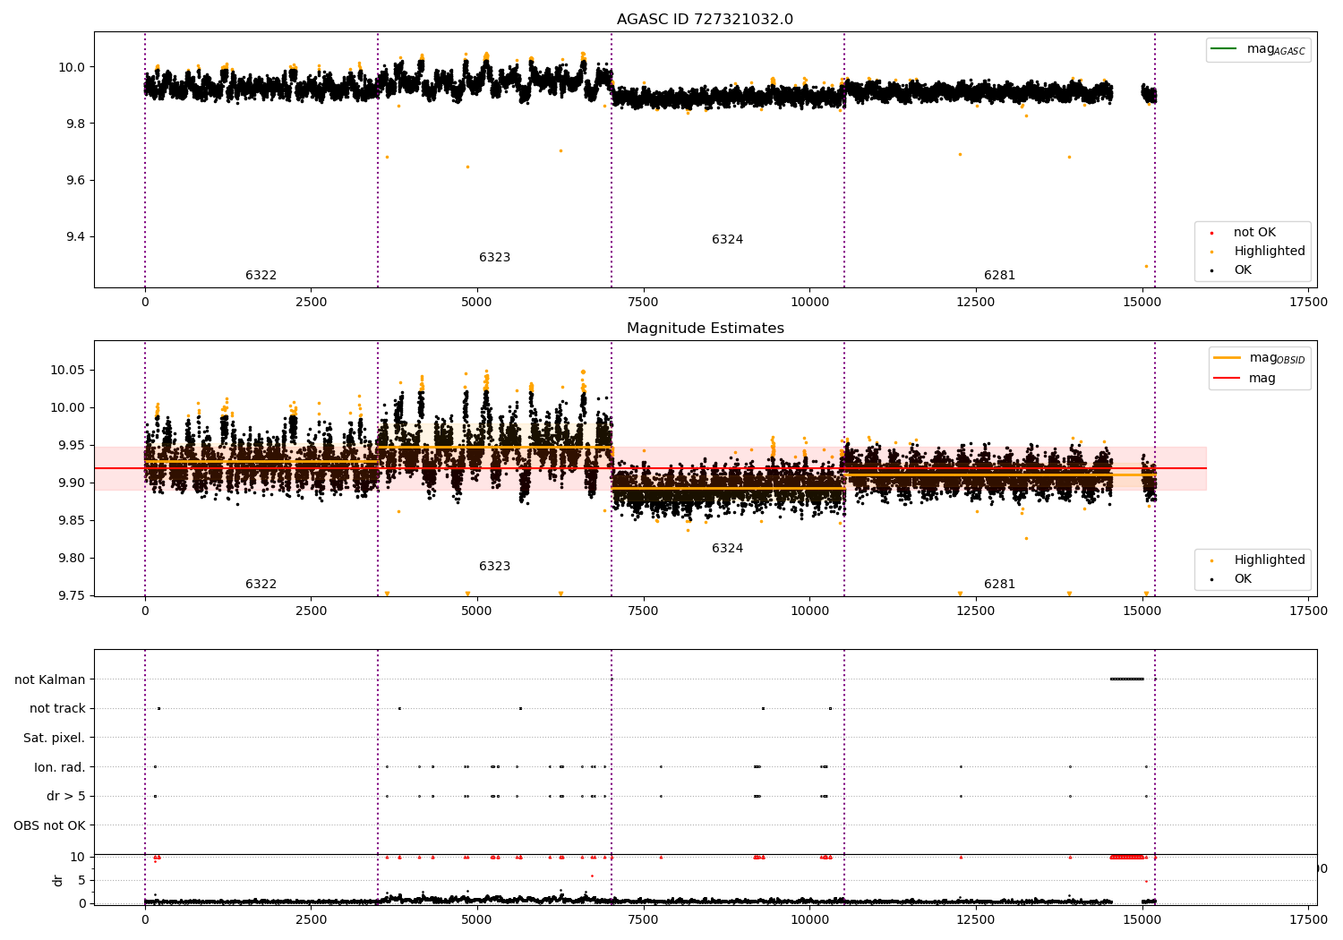1343x940 pixels.
Task: Click the "not Kalman" axis label
Action: pos(50,679)
